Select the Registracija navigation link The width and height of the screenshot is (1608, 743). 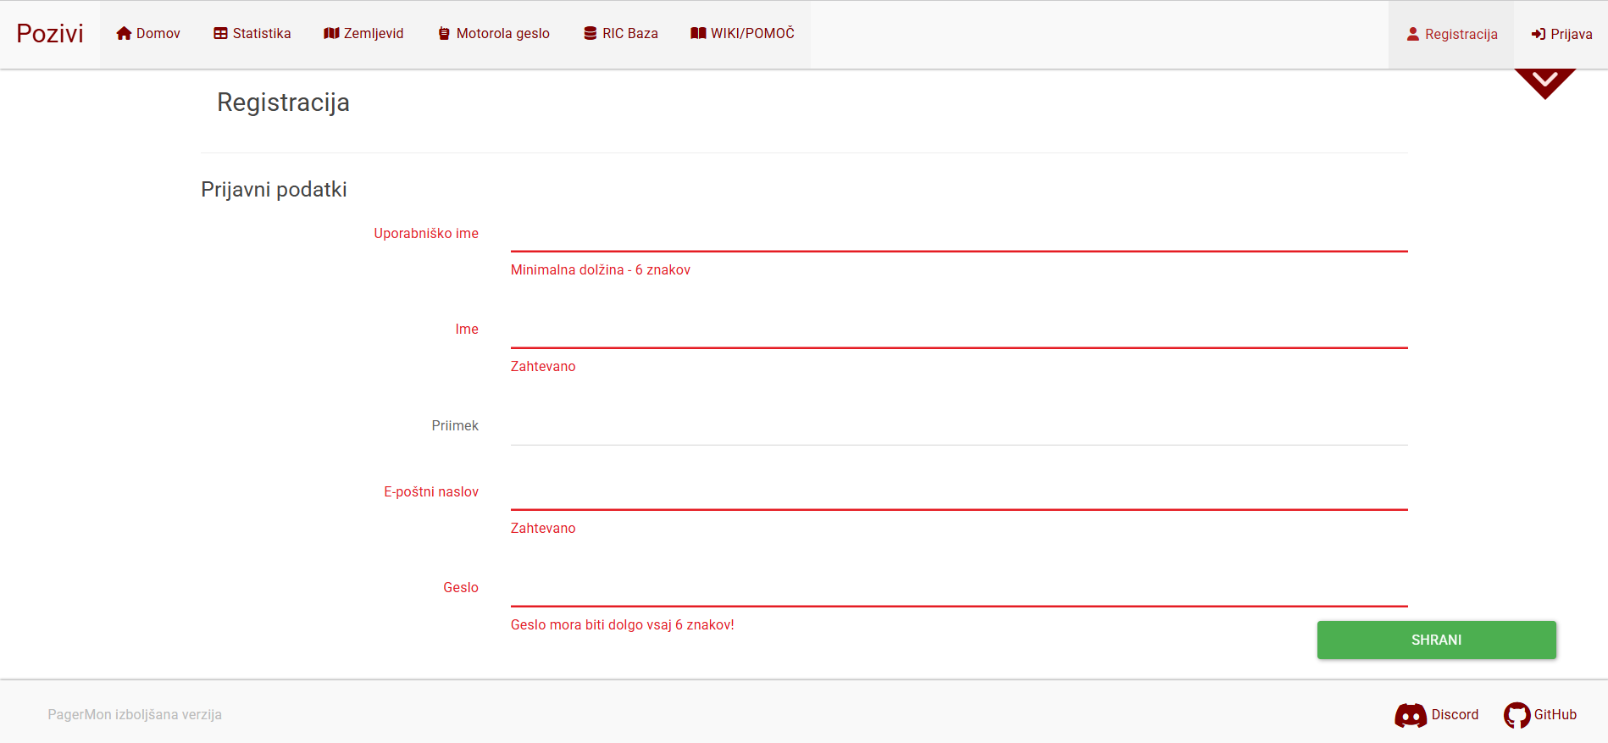[x=1451, y=35]
